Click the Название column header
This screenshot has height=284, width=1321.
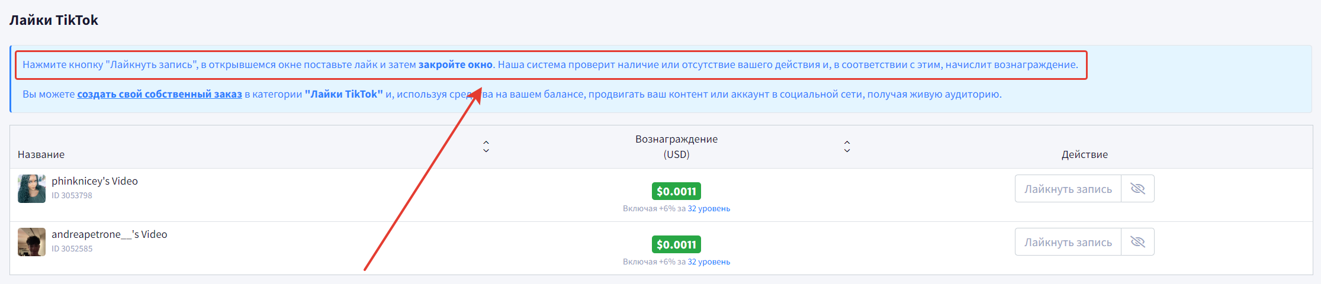click(x=41, y=154)
